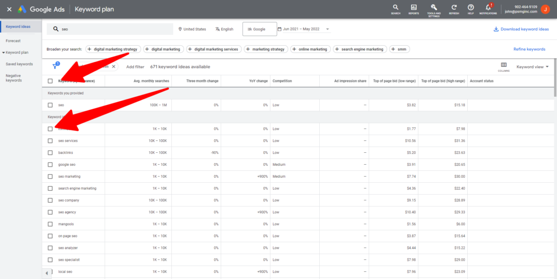Click the filter funnel icon
557x279 pixels.
click(55, 66)
